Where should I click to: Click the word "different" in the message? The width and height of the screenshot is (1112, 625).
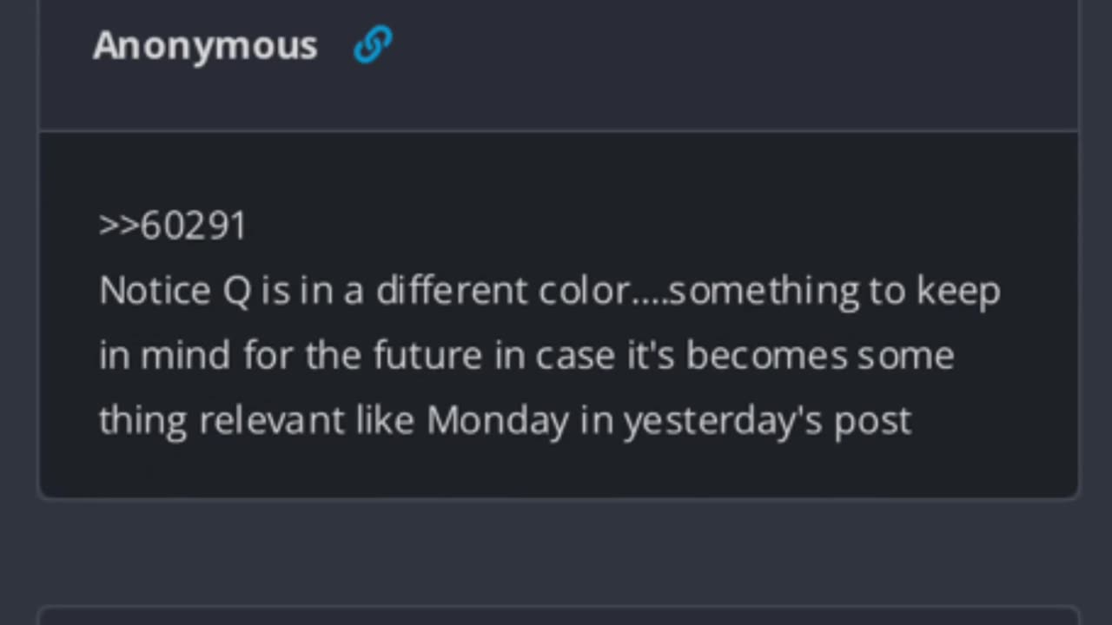coord(452,291)
